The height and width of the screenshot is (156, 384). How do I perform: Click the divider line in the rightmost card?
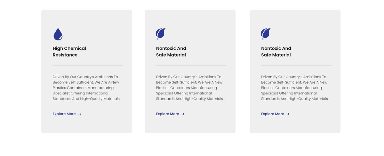click(x=296, y=65)
